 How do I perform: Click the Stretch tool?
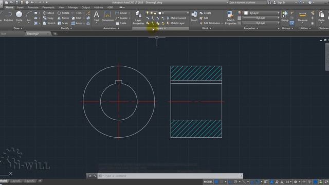[x=49, y=23]
